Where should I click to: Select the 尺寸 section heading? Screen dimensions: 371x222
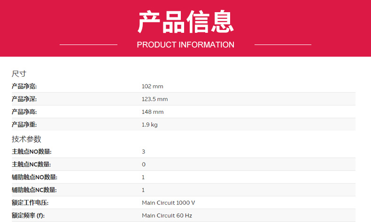click(19, 74)
